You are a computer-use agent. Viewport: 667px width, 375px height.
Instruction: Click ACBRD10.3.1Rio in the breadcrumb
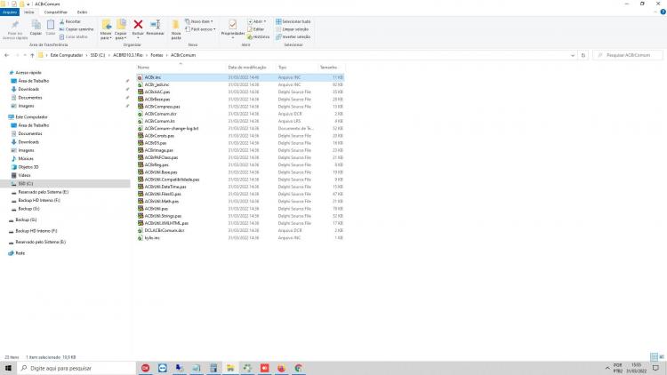point(127,55)
